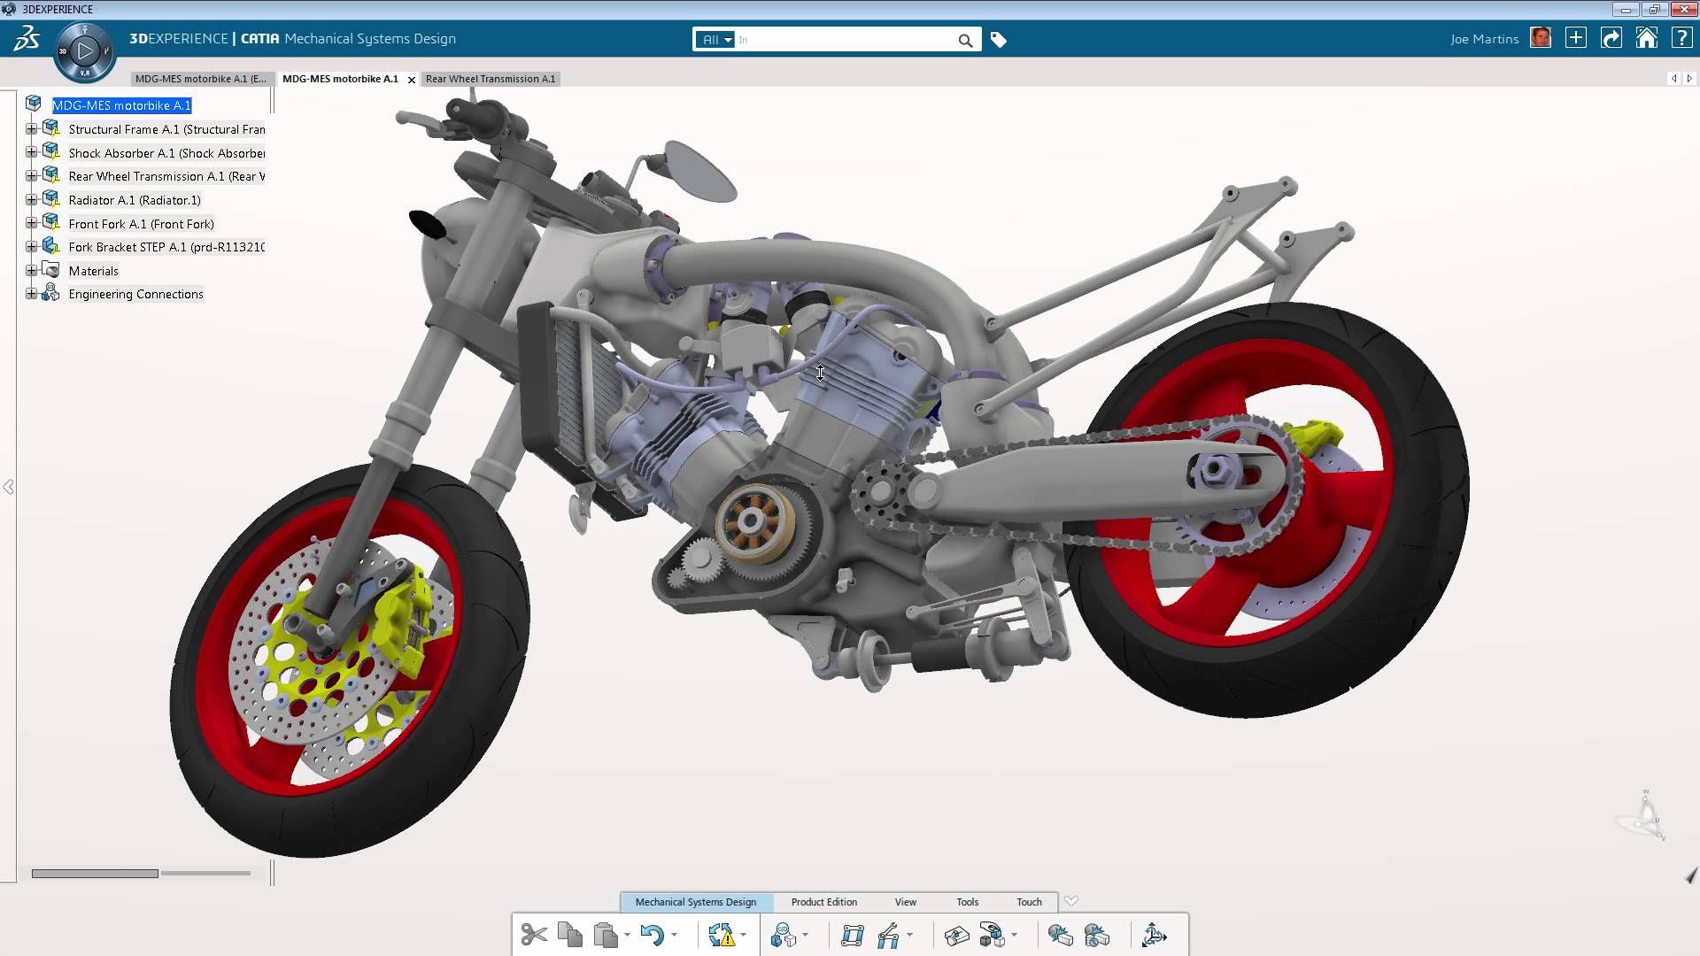1700x956 pixels.
Task: Click the Mechanism representation frame icon
Action: pyautogui.click(x=852, y=935)
